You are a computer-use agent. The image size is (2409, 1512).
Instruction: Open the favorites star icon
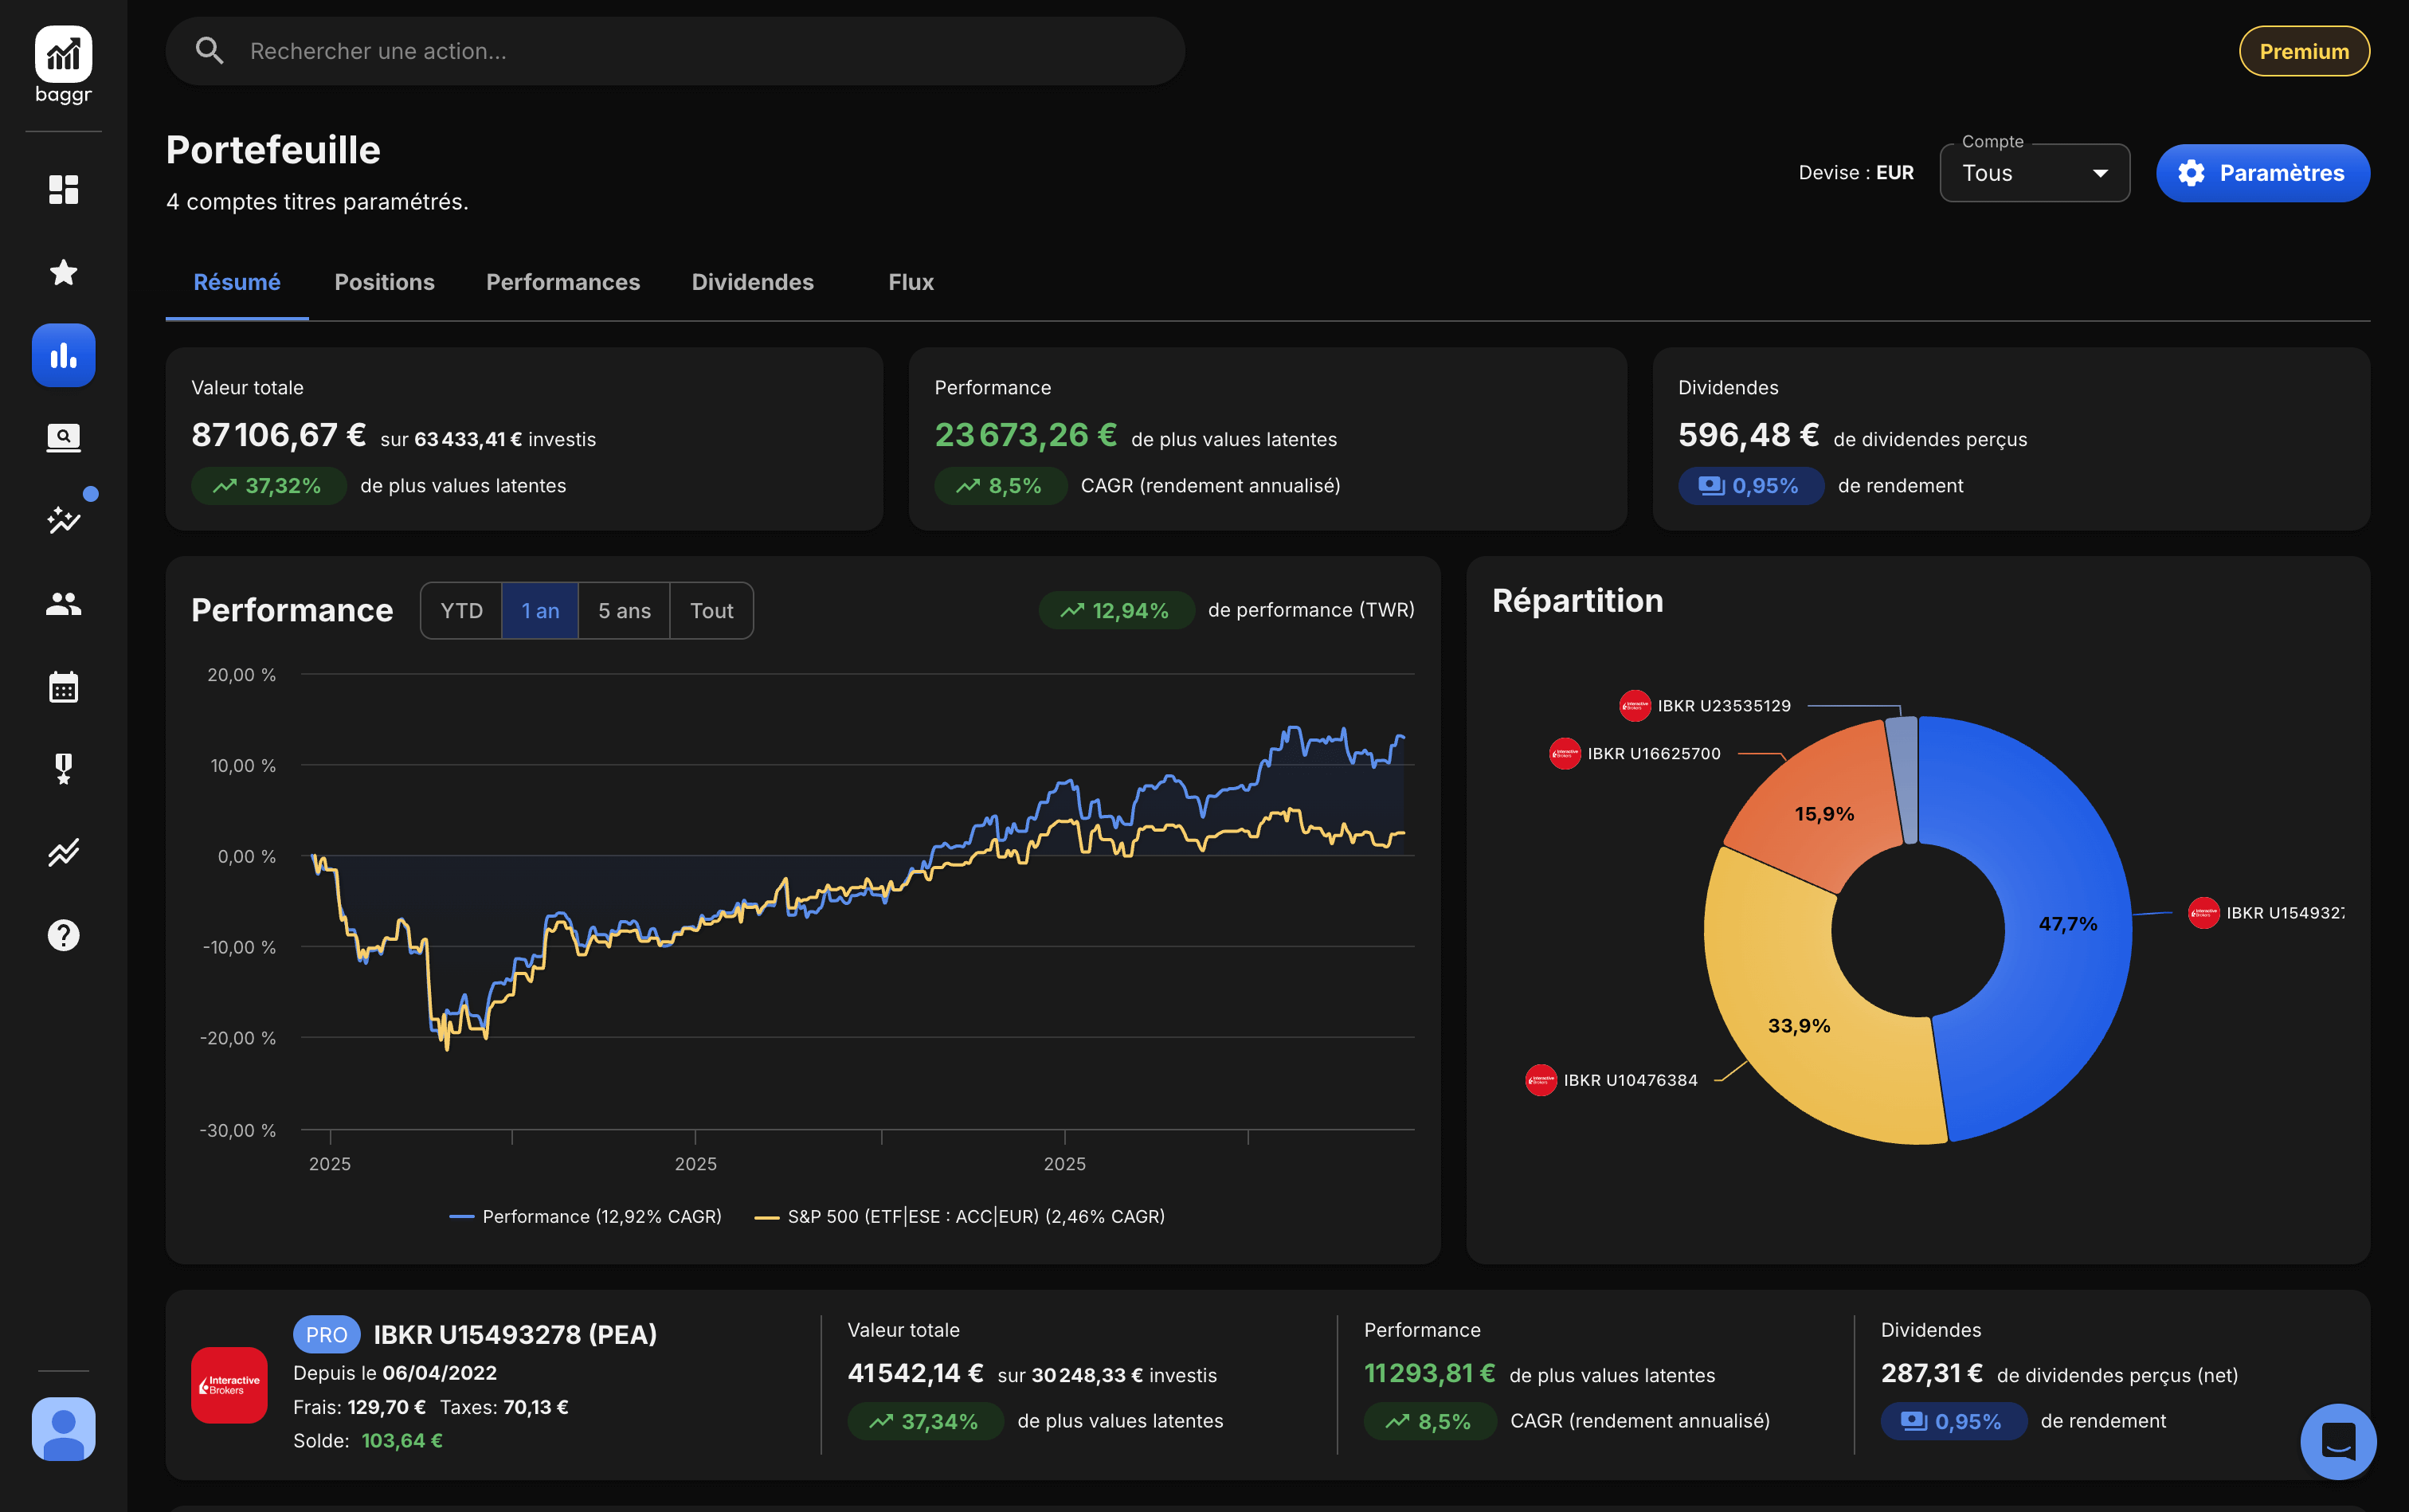click(63, 272)
